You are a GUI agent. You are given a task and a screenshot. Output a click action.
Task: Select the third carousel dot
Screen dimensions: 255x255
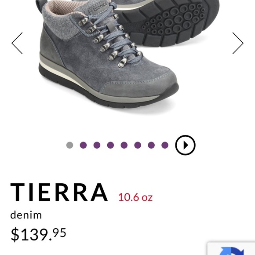pyautogui.click(x=97, y=145)
